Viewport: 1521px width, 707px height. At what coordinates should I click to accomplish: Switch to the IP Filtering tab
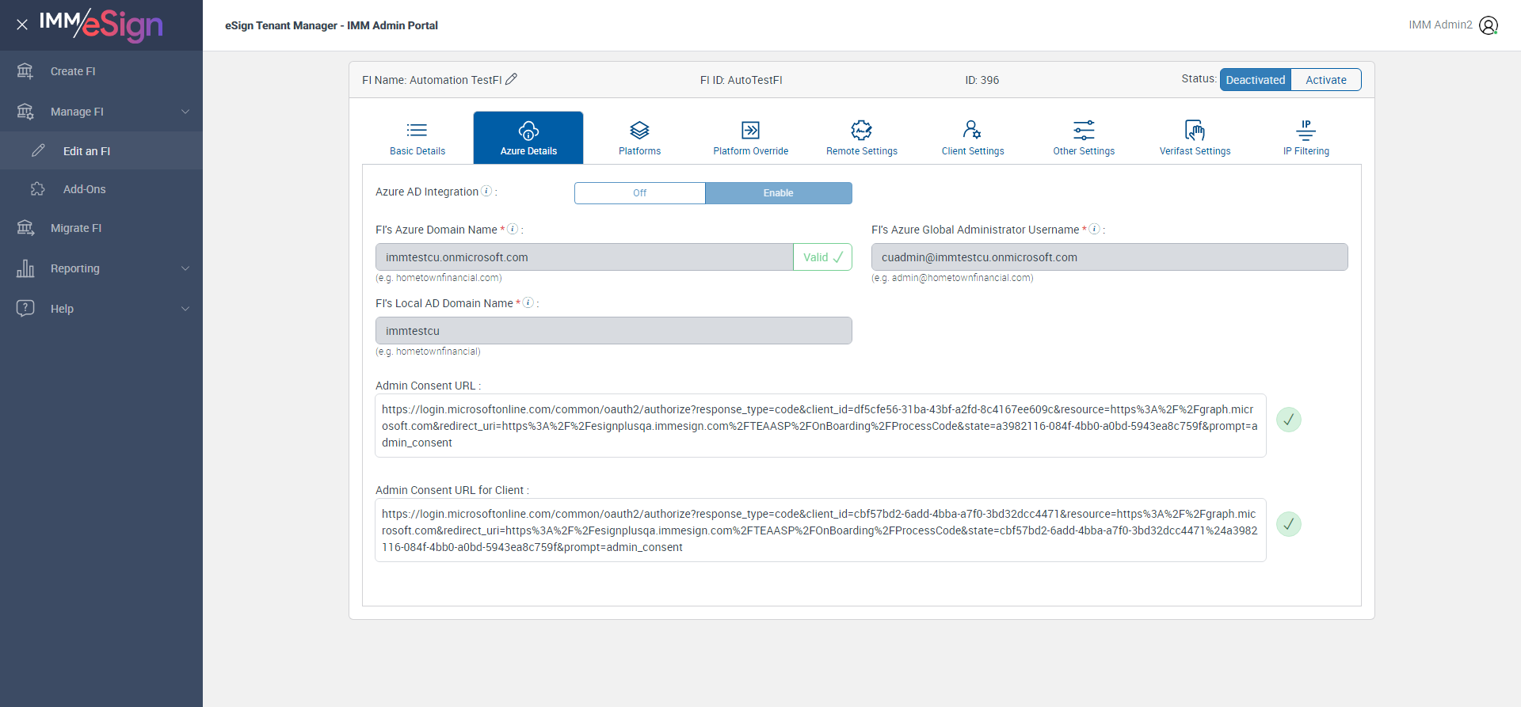point(1306,138)
